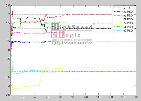Click the x-axis tick label 200

pos(136,97)
